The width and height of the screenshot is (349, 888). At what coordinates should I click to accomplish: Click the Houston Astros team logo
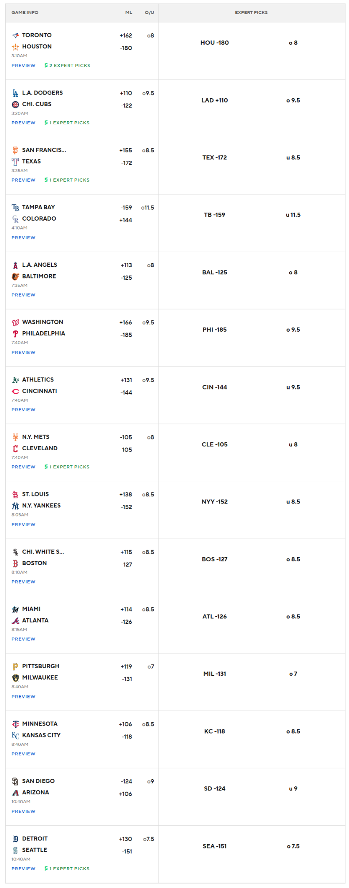(x=16, y=47)
